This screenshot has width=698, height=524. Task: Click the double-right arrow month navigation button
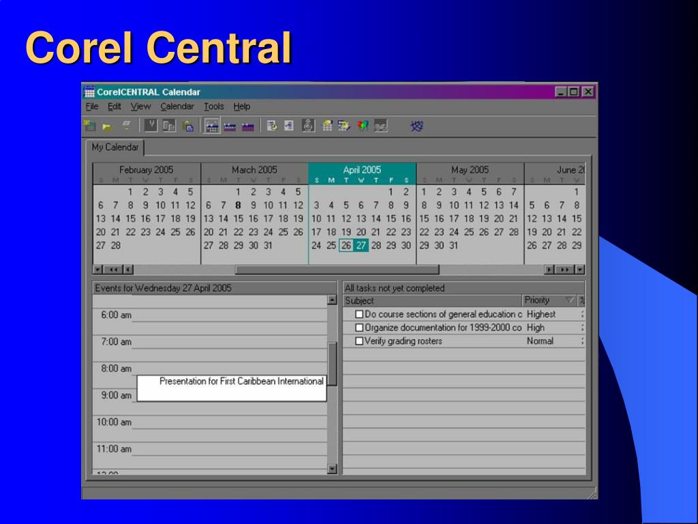coord(564,270)
